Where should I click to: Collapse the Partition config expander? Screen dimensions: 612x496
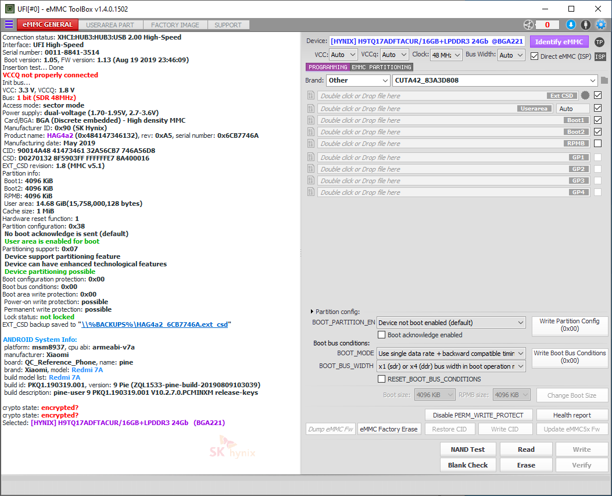coord(312,312)
